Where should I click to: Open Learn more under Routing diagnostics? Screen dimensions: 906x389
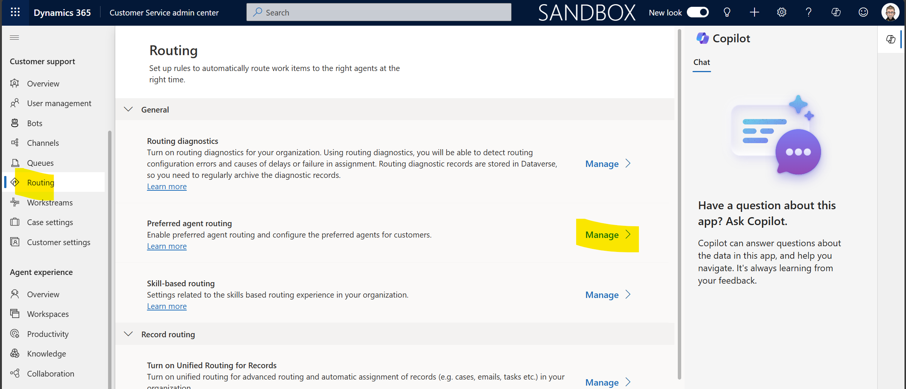tap(167, 187)
